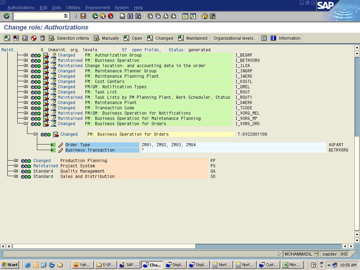
Task: Toggle full authorization asterisk for Business Transaction
Action: tap(53, 150)
